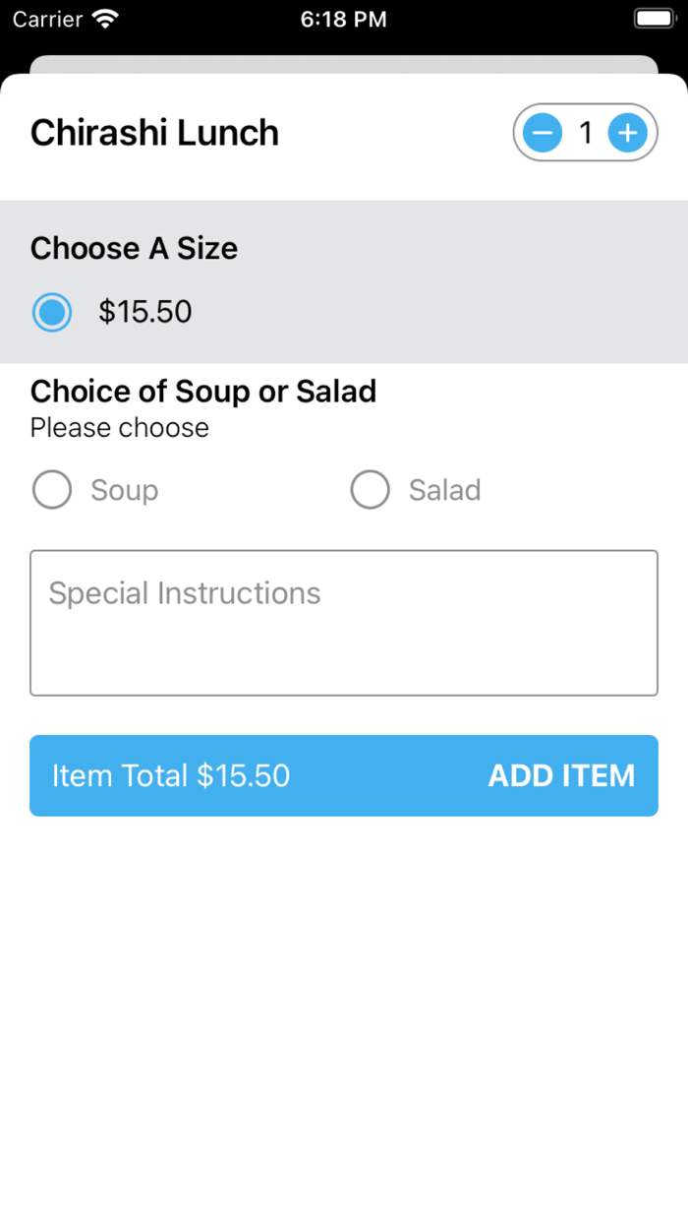Tap the Chirashi Lunch title
688x1224 pixels.
click(x=154, y=133)
